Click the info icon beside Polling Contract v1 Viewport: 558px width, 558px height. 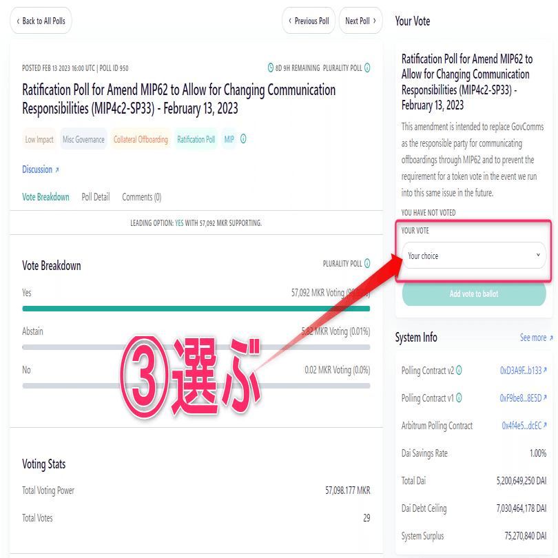[x=460, y=397]
